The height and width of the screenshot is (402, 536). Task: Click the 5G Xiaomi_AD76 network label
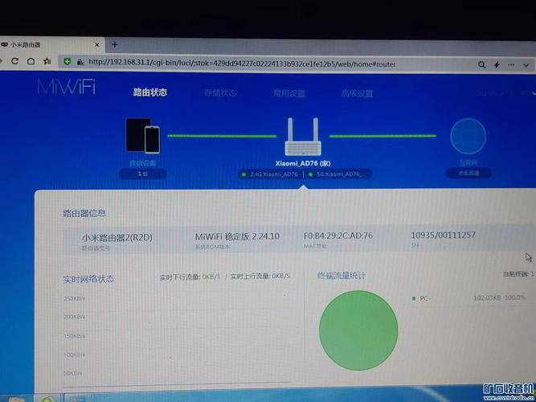(338, 174)
